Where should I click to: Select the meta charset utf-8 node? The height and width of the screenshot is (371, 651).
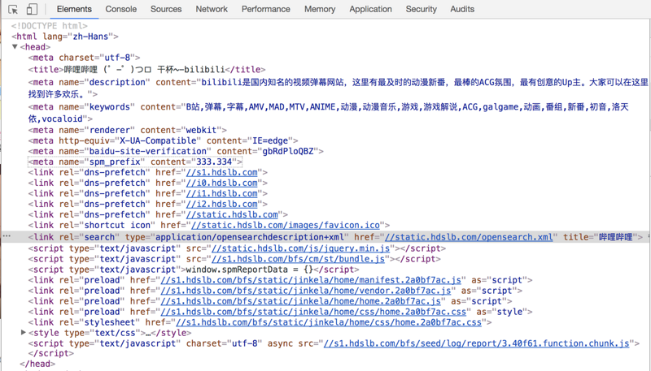85,58
